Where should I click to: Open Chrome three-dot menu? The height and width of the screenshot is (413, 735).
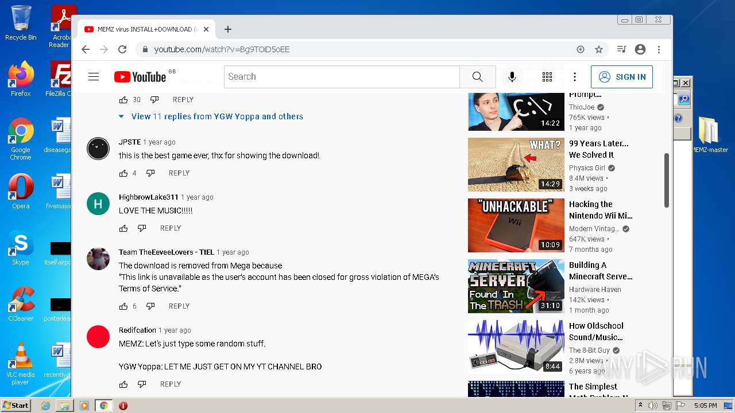click(659, 49)
